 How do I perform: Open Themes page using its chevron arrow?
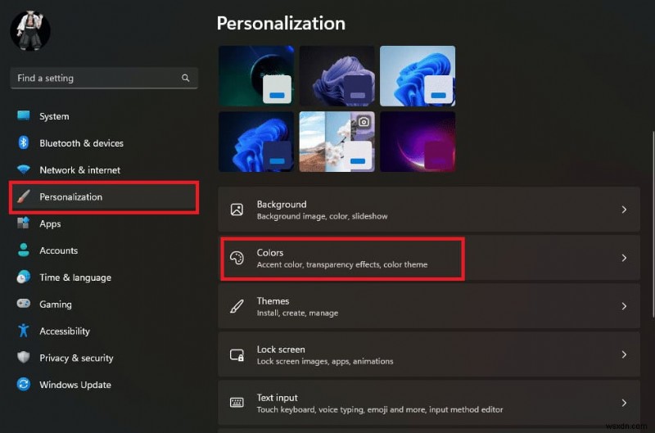624,306
